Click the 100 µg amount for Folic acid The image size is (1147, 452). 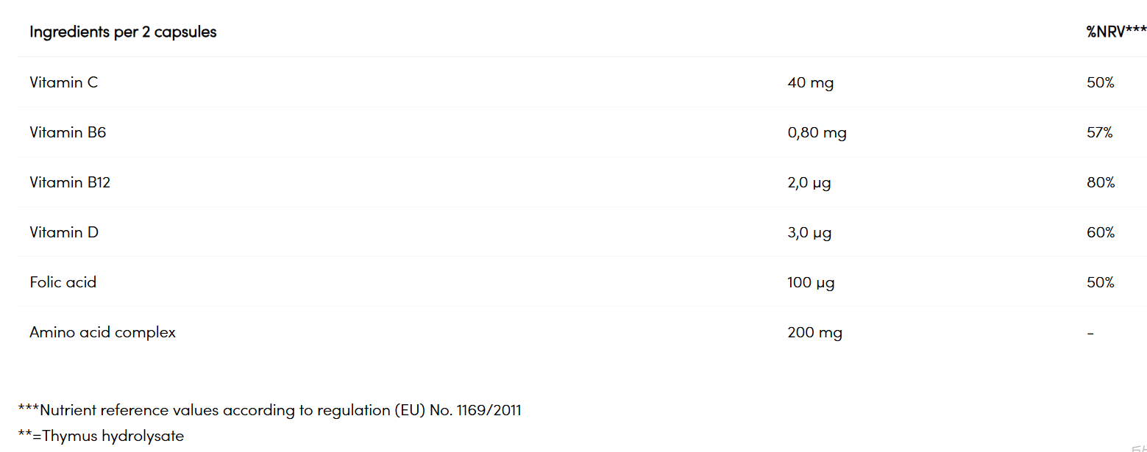811,282
